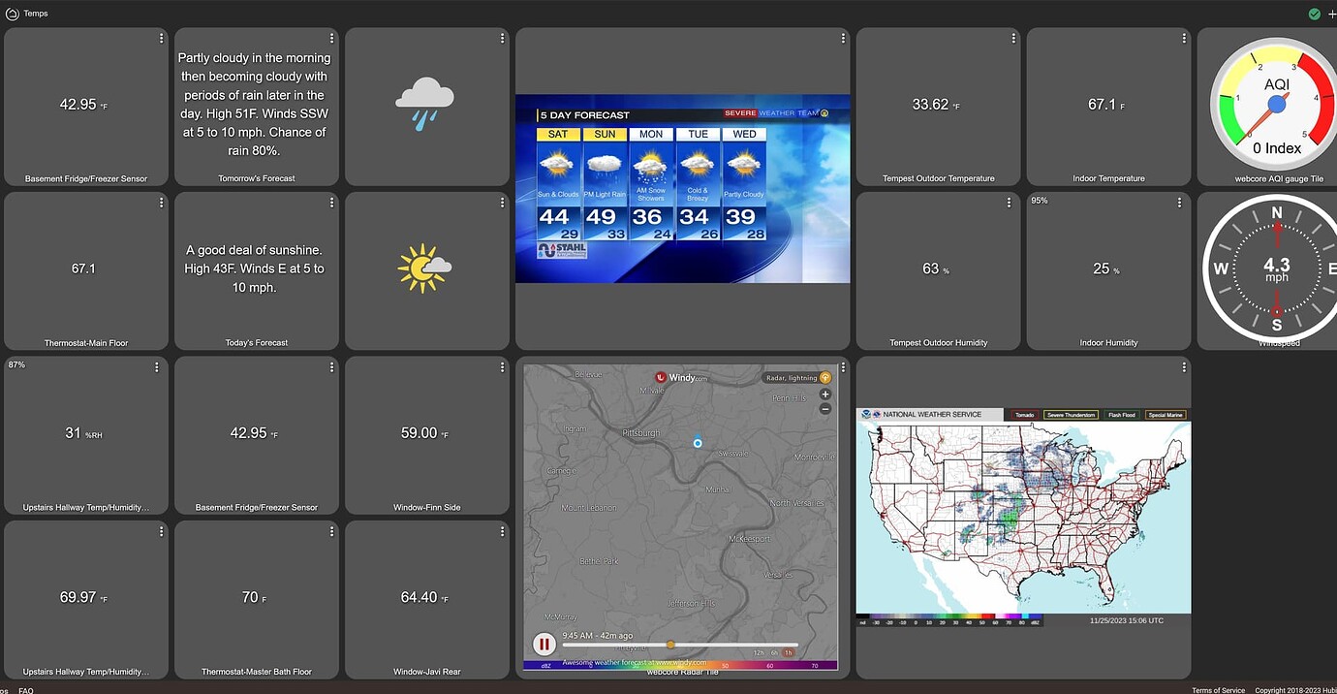Select the 12h time range on the radar
This screenshot has height=694, width=1337.
[x=758, y=651]
